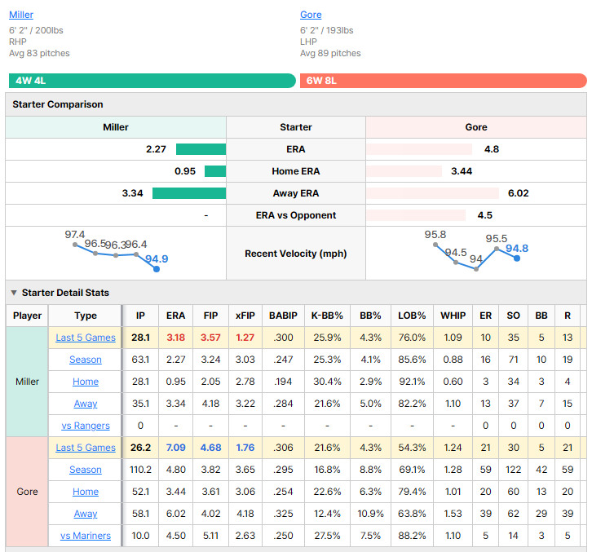Click the Starter Comparison heading
Viewport: 592px width, 552px height.
[x=58, y=104]
